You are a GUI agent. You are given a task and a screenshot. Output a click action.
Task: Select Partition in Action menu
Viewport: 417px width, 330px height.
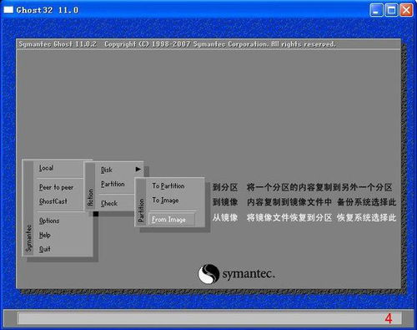113,184
